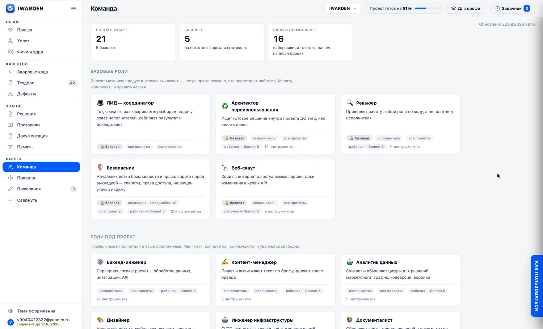
Task: Open the Задачник button
Action: point(513,8)
